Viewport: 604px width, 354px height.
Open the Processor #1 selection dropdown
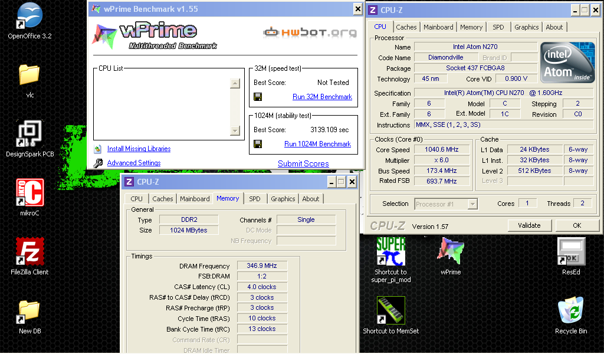coord(446,204)
